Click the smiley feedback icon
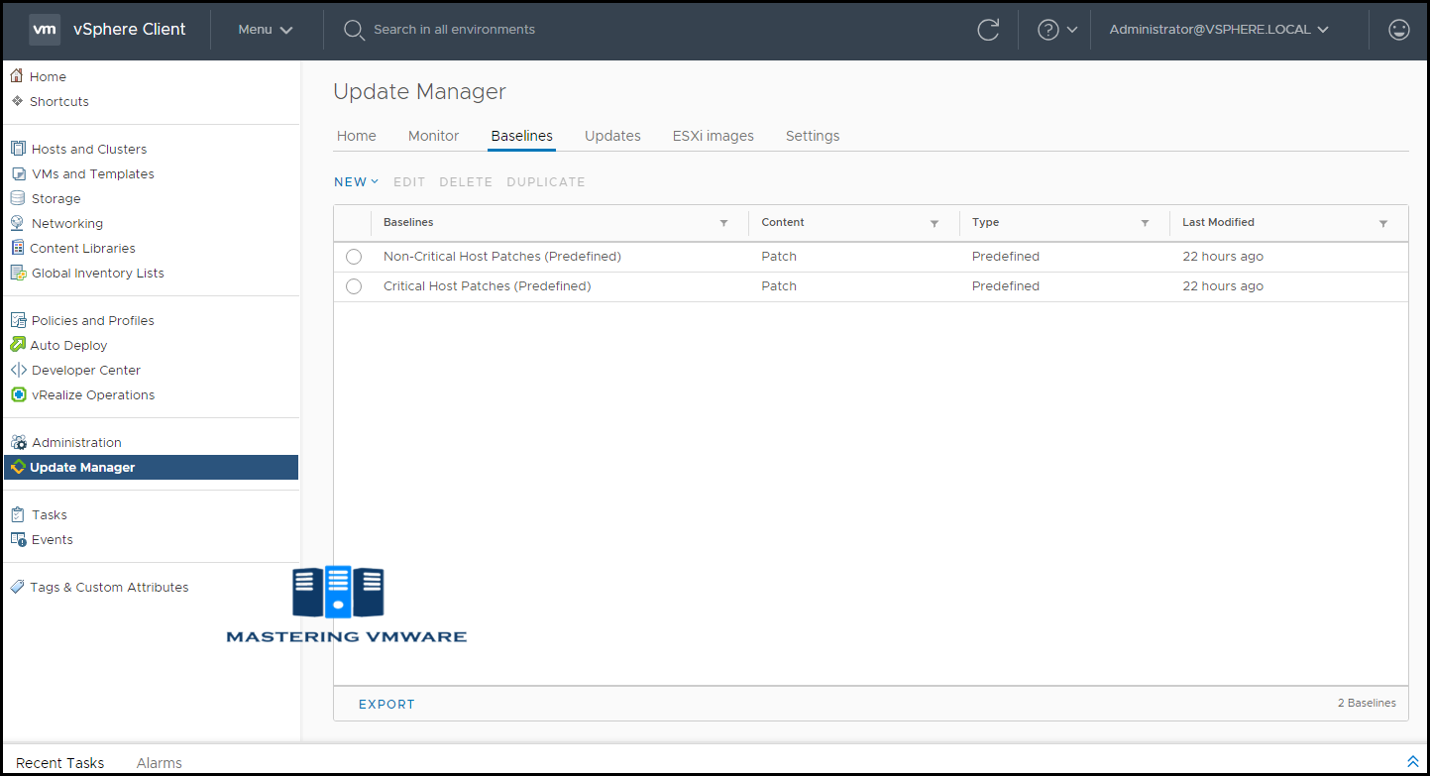The width and height of the screenshot is (1430, 776). [1399, 30]
